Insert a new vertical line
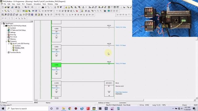Image resolution: width=198 pixels, height=111 pixels. coord(54,11)
